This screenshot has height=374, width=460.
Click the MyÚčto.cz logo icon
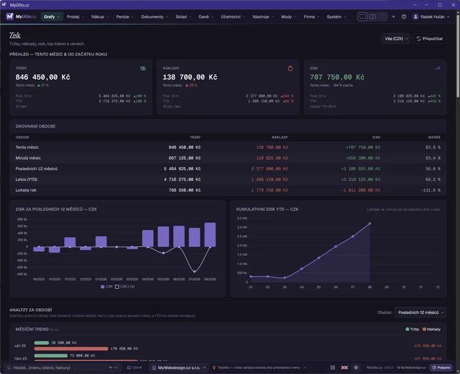(10, 16)
